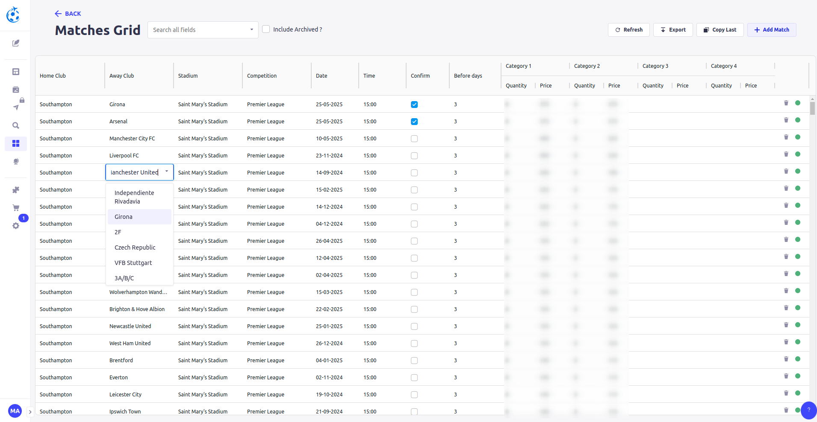Choose Girona from the club dropdown list
This screenshot has height=422, width=817.
pos(139,217)
